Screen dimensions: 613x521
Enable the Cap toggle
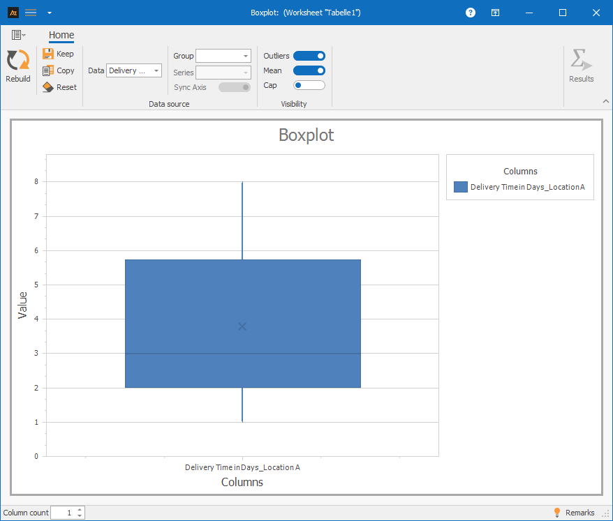[x=309, y=85]
